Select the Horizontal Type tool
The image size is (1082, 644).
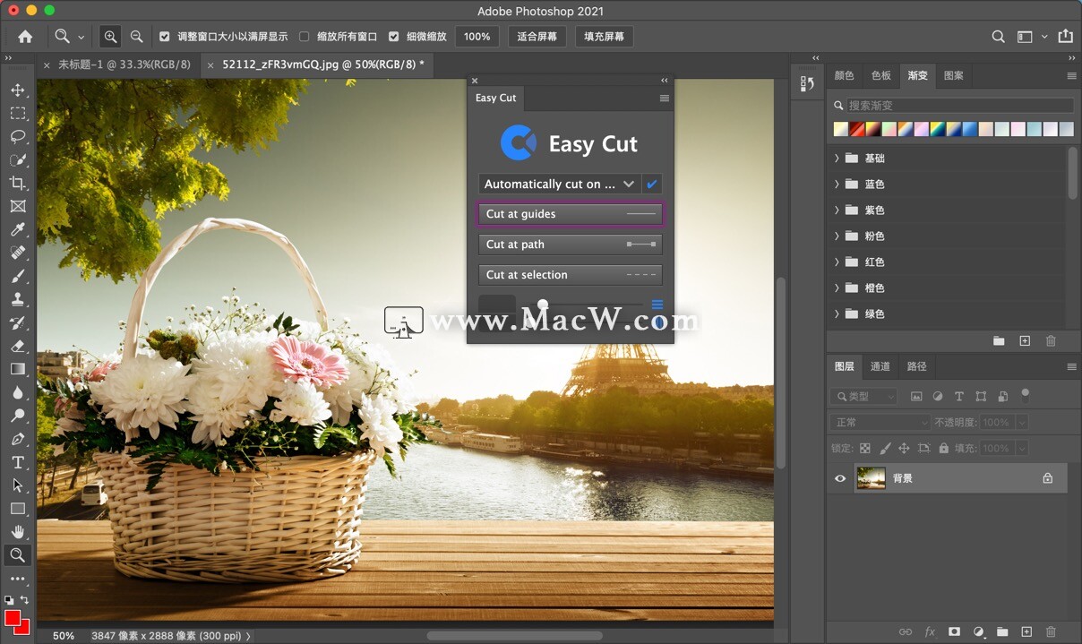(x=18, y=462)
